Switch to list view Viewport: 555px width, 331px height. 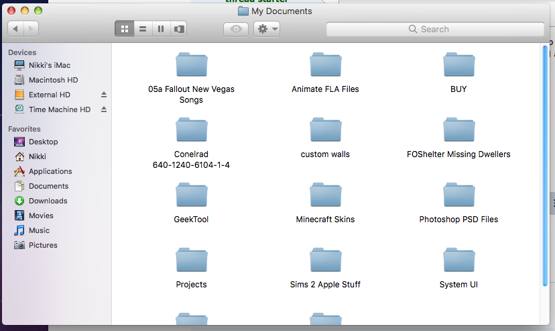[x=143, y=29]
